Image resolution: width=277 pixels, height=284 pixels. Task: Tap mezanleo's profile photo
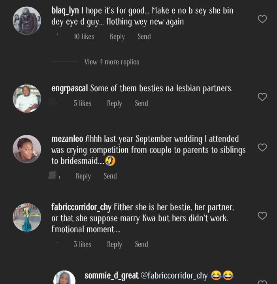27,149
